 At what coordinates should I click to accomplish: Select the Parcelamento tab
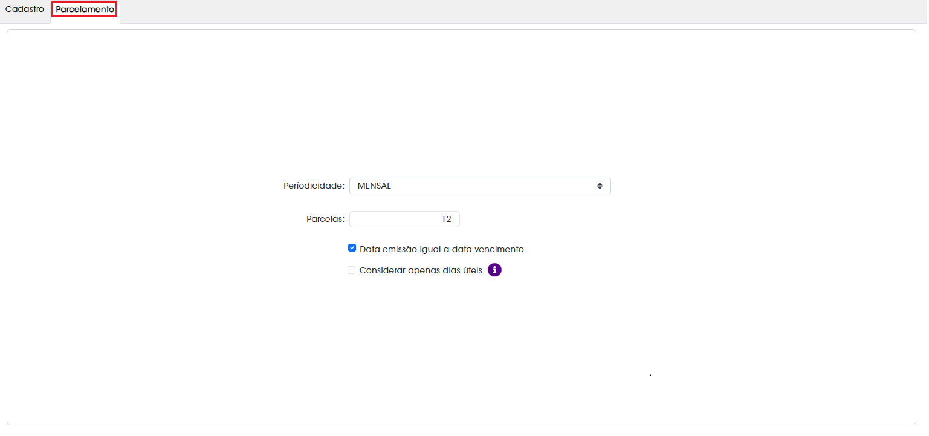coord(85,10)
